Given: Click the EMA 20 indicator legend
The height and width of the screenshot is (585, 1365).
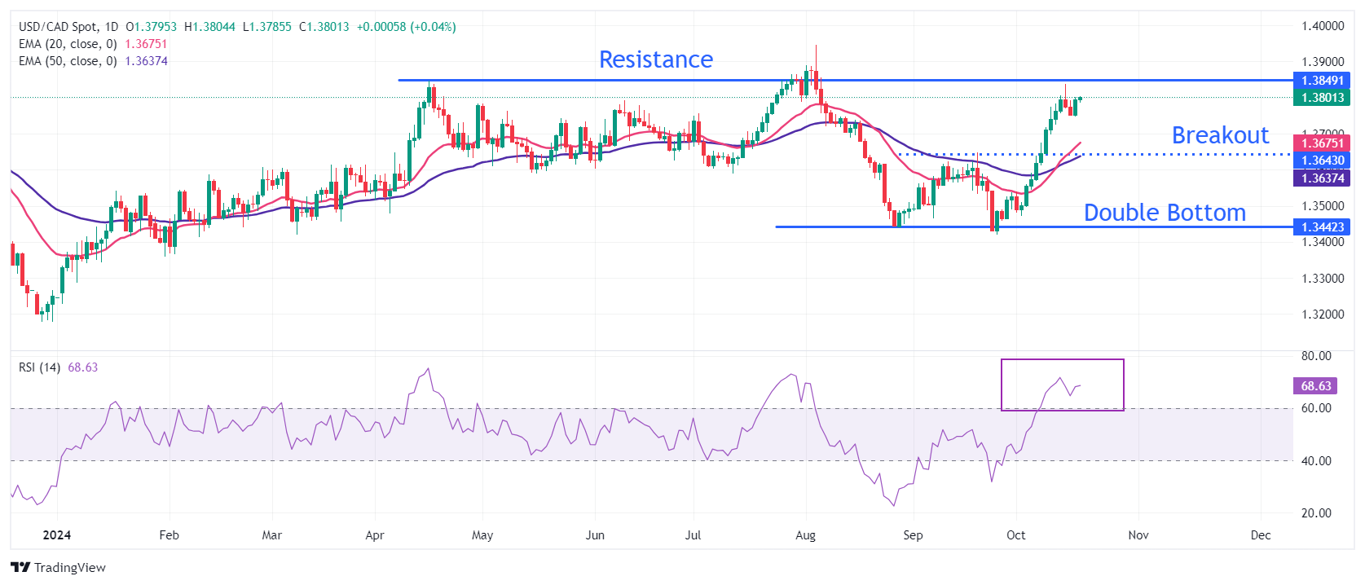Looking at the screenshot, I should point(68,44).
